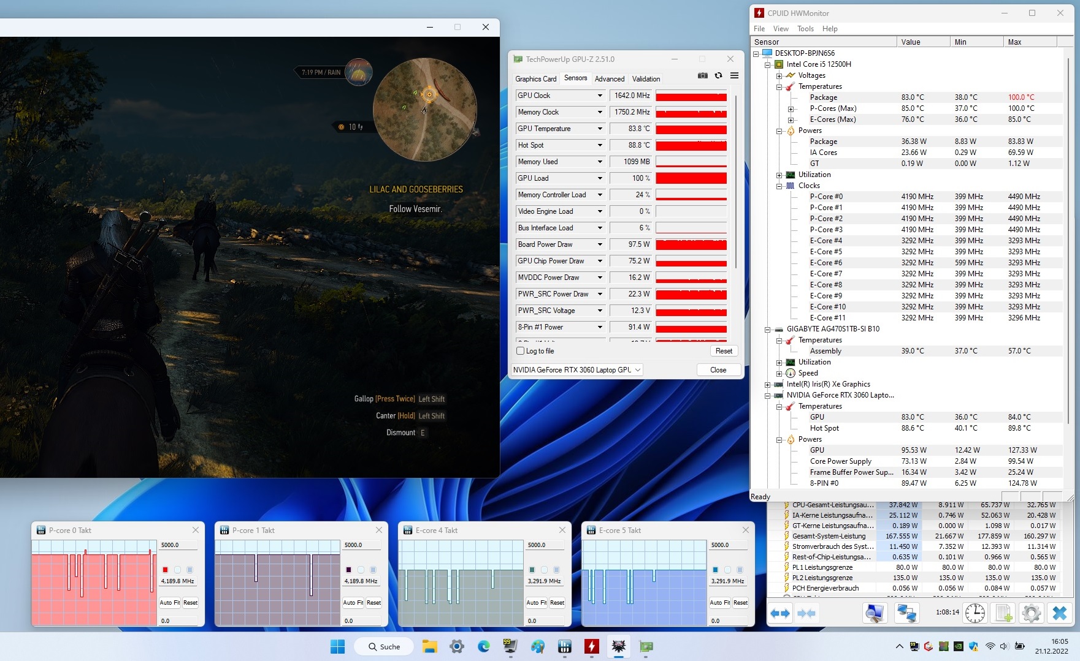This screenshot has width=1080, height=661.
Task: Collapse the Intel Core i5 12500H node
Action: [x=767, y=64]
